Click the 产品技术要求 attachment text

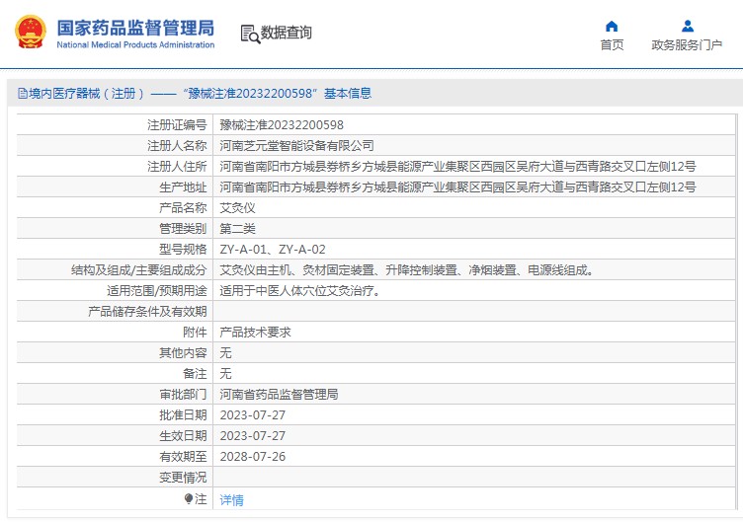255,333
